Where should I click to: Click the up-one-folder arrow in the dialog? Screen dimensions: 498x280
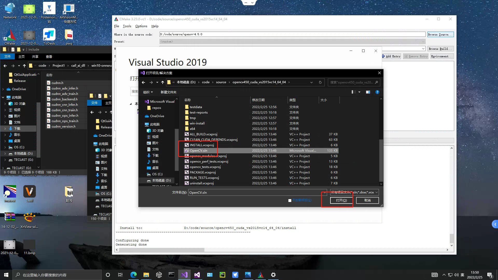coord(163,82)
